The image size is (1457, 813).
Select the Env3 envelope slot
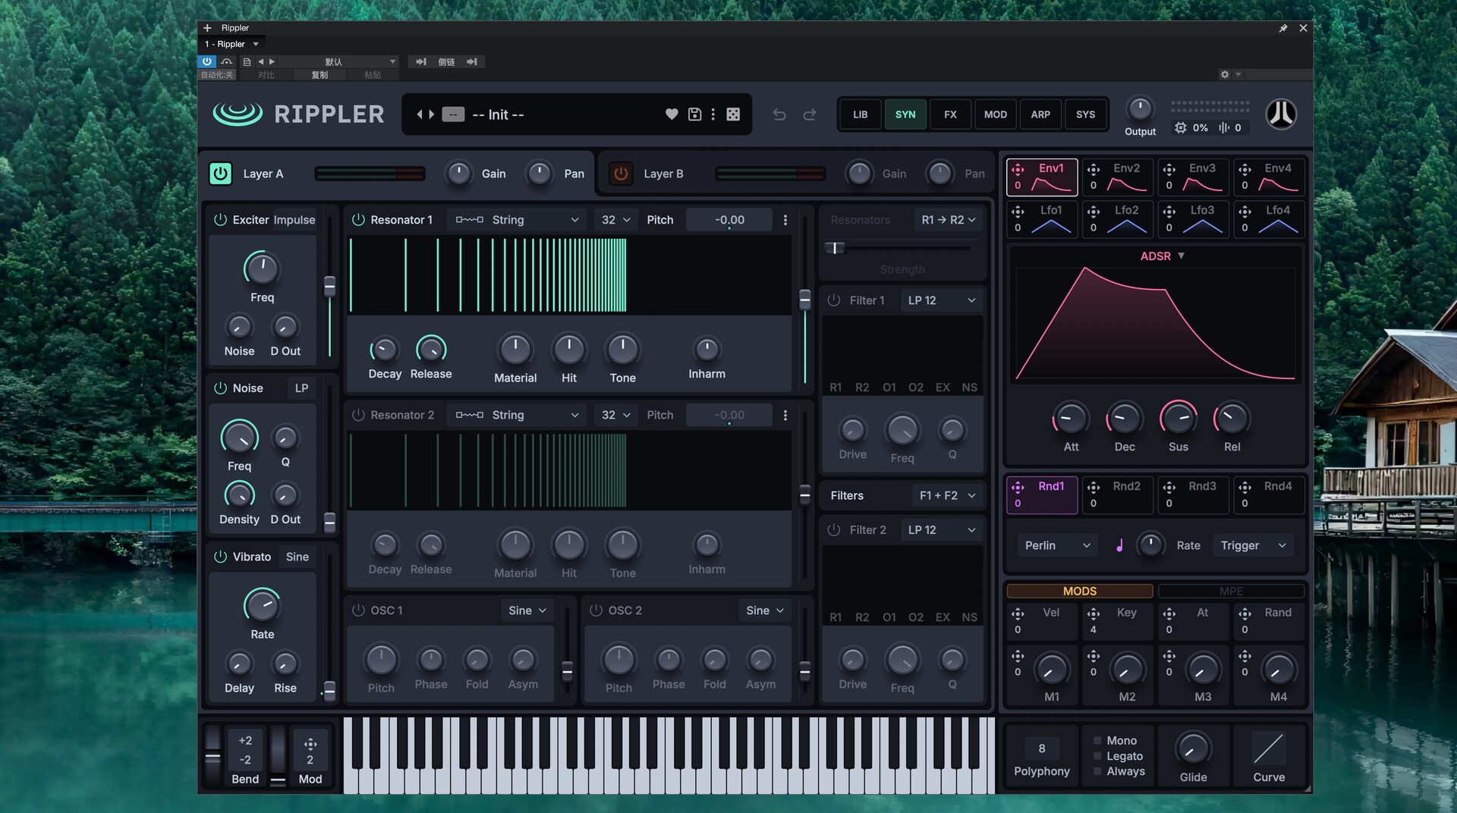(1194, 177)
